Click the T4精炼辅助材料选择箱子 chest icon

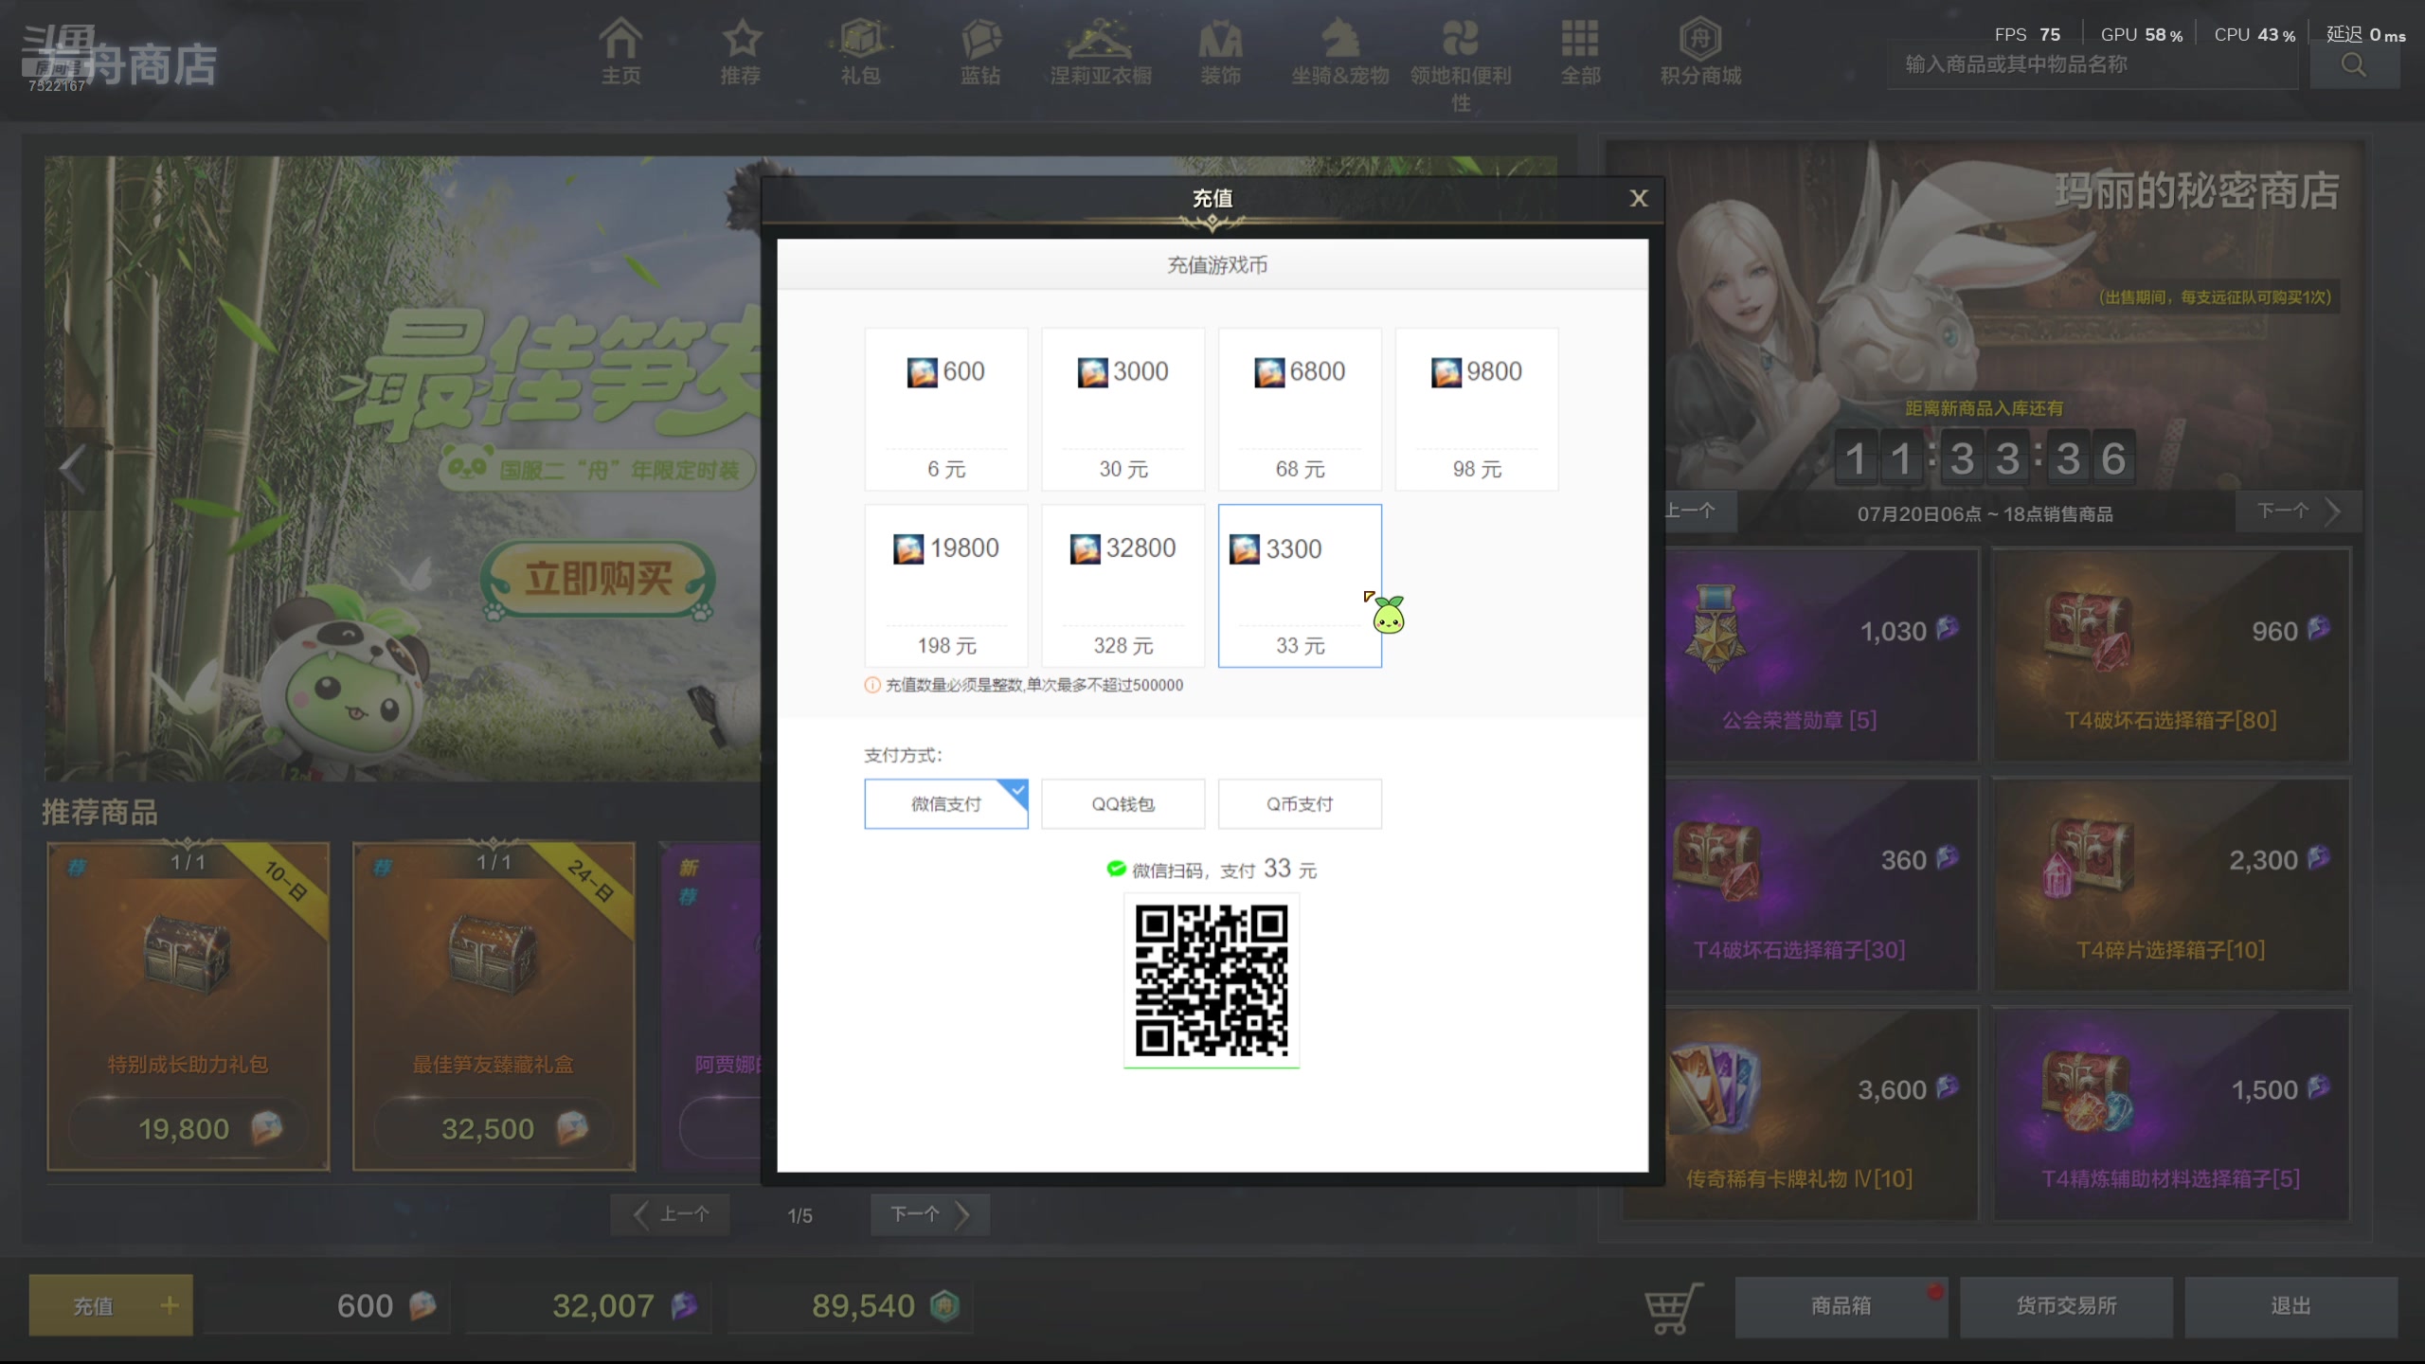[2087, 1091]
